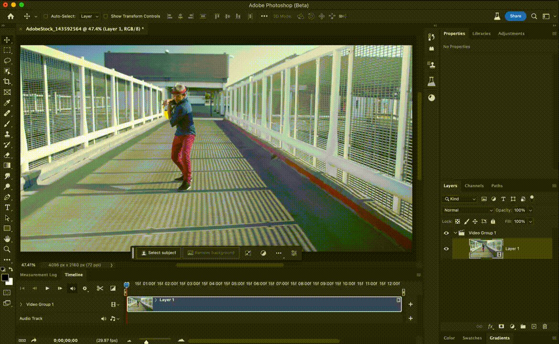
Task: Click the Share button
Action: pyautogui.click(x=515, y=16)
